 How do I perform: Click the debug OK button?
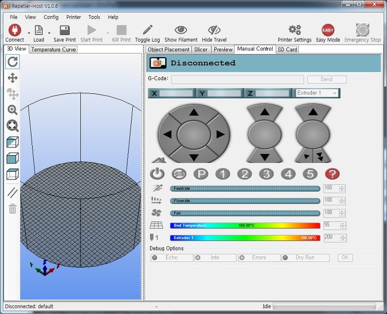click(345, 258)
